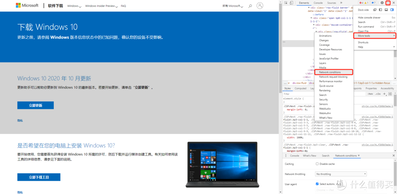Open the 所有 Microsoft dropdown

click(x=233, y=6)
